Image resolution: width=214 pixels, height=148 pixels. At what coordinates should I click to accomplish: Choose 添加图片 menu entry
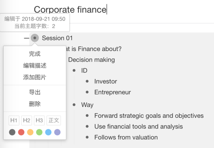click(x=35, y=77)
